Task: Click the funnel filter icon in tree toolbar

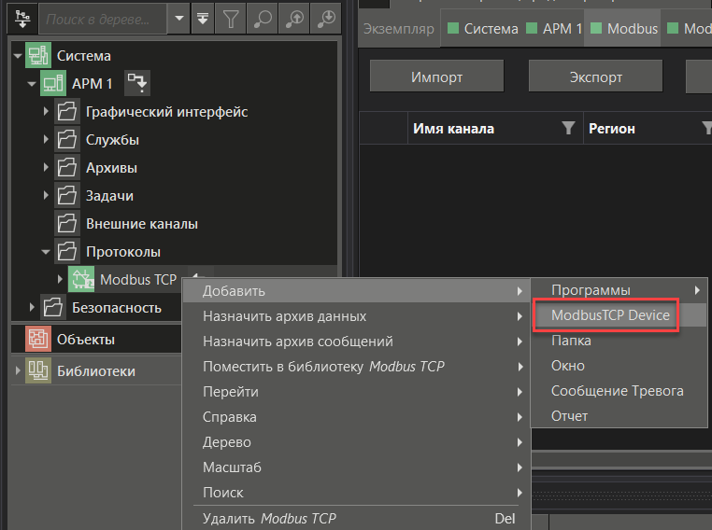Action: tap(232, 18)
